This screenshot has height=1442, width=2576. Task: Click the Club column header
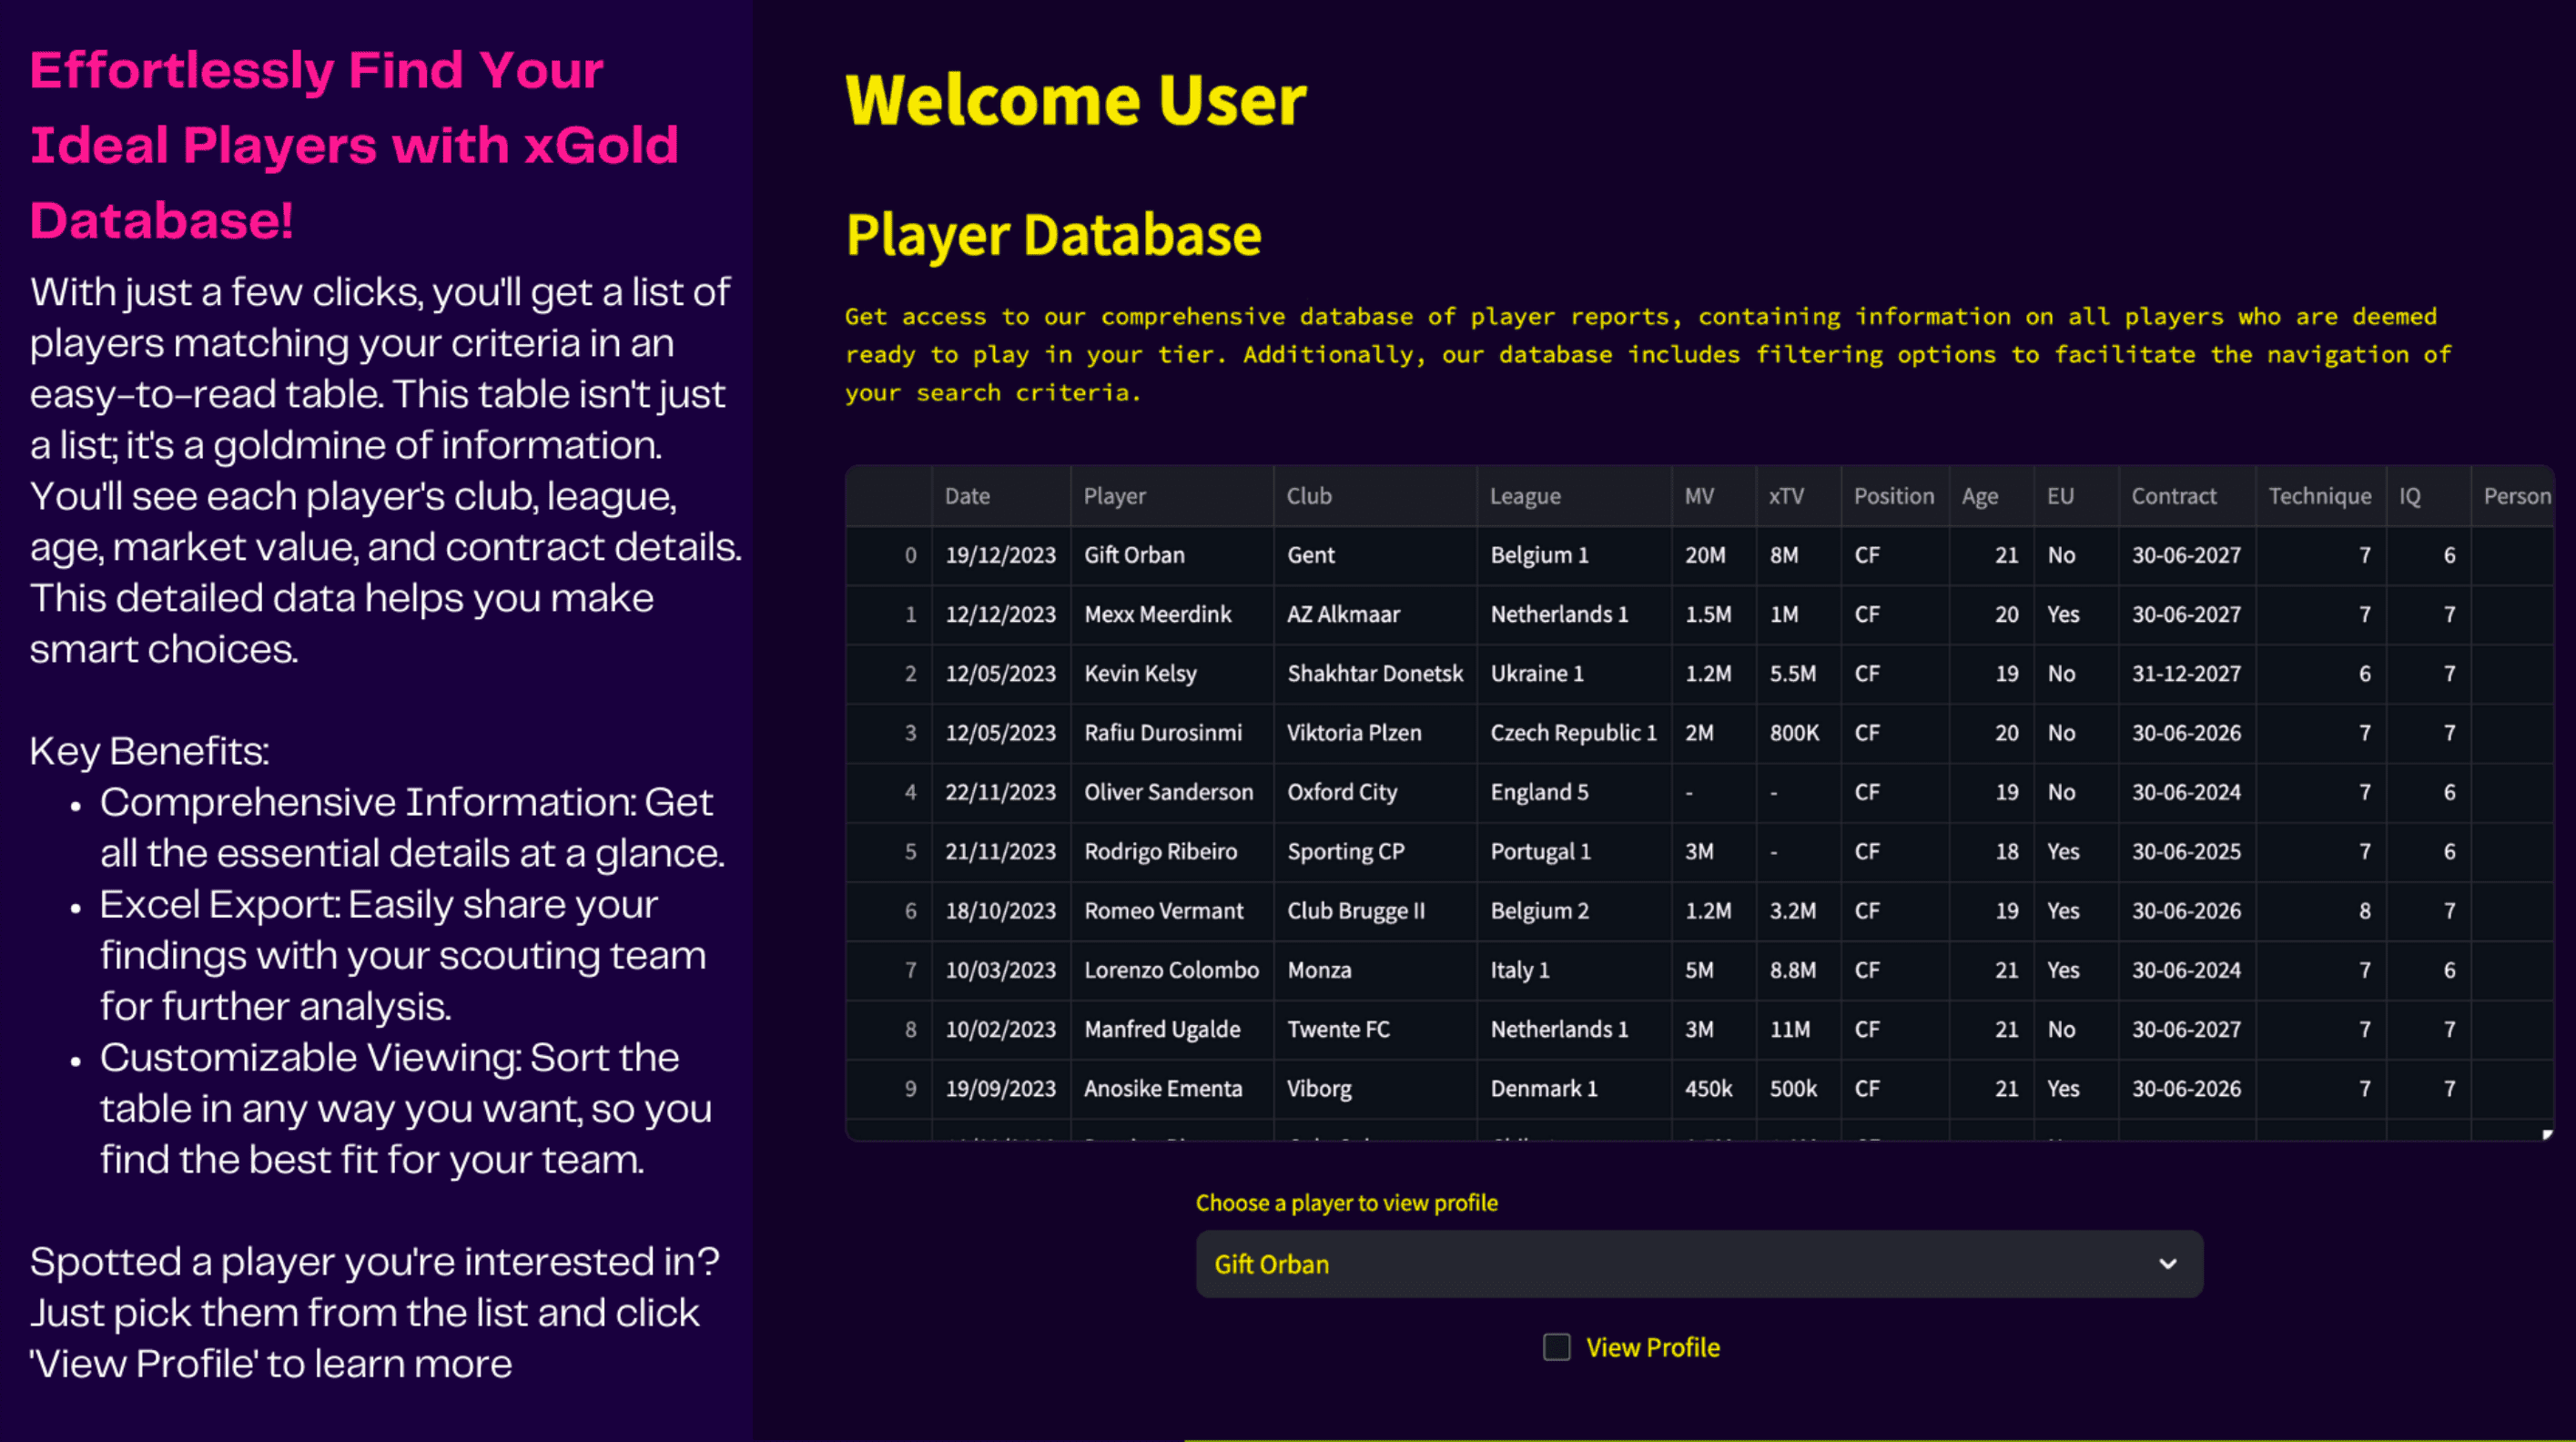(x=1309, y=496)
